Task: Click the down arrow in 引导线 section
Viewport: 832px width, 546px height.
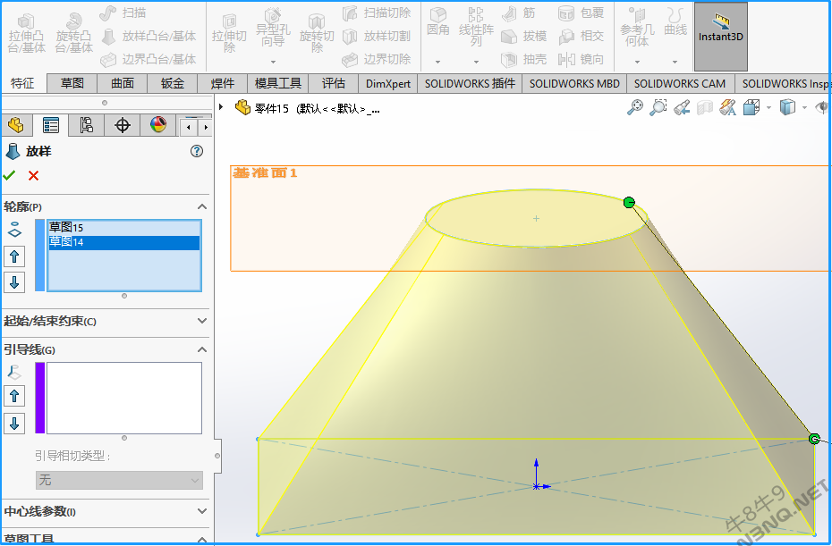Action: point(14,424)
